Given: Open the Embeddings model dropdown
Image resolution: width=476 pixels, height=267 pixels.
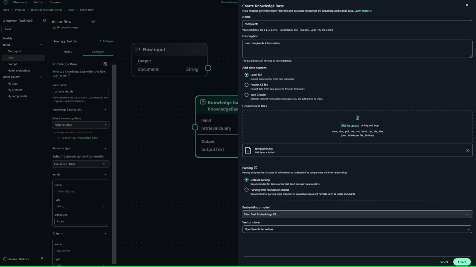Looking at the screenshot, I should click(357, 214).
